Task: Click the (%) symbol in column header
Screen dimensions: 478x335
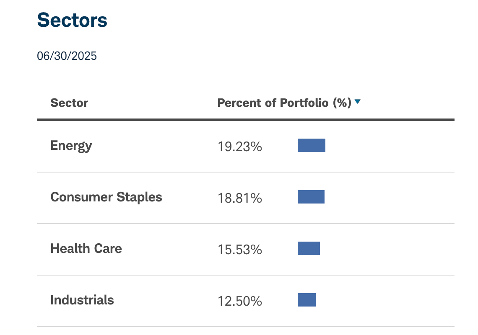Action: pos(342,103)
